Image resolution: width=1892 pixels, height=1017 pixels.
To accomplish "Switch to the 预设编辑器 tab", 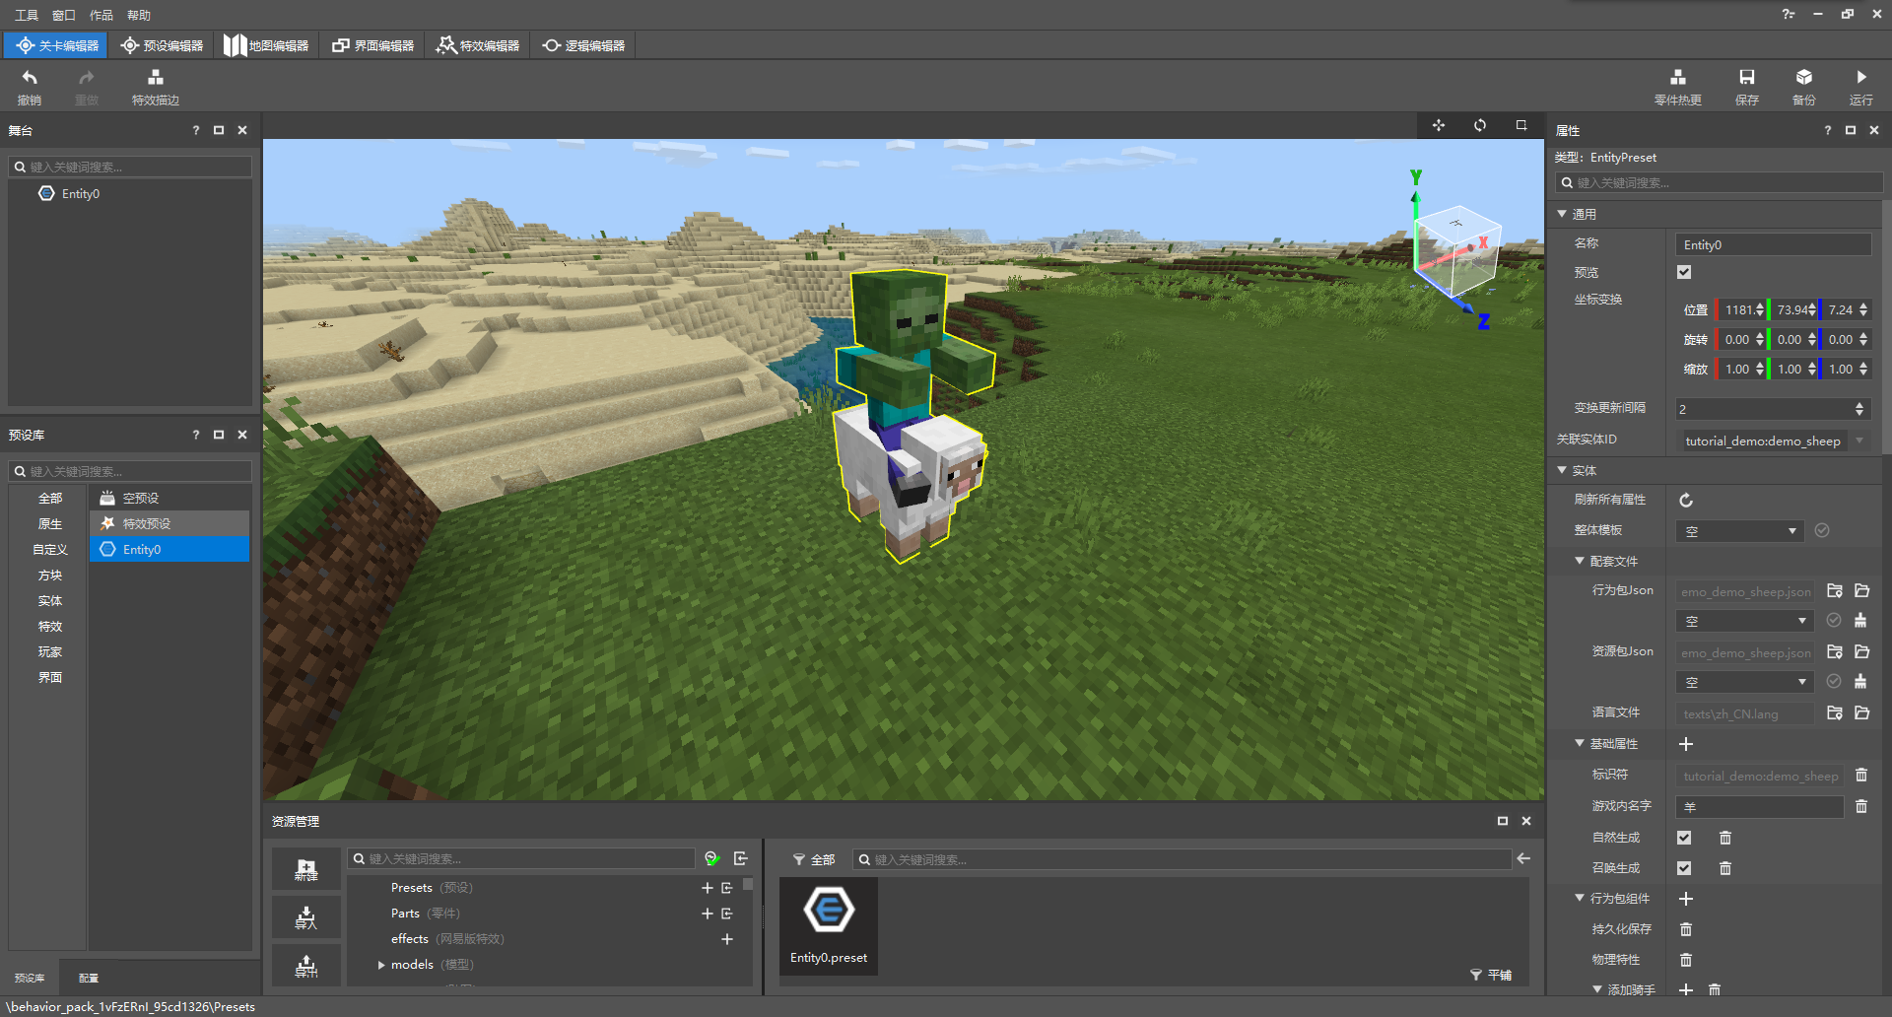I will [162, 45].
